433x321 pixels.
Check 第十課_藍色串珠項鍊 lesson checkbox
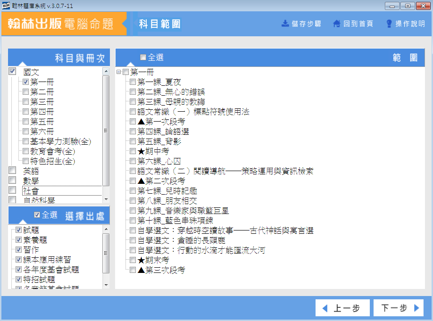click(133, 221)
